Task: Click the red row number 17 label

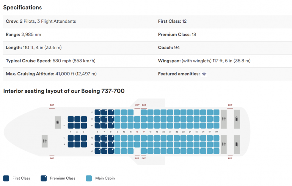Action: [144, 132]
